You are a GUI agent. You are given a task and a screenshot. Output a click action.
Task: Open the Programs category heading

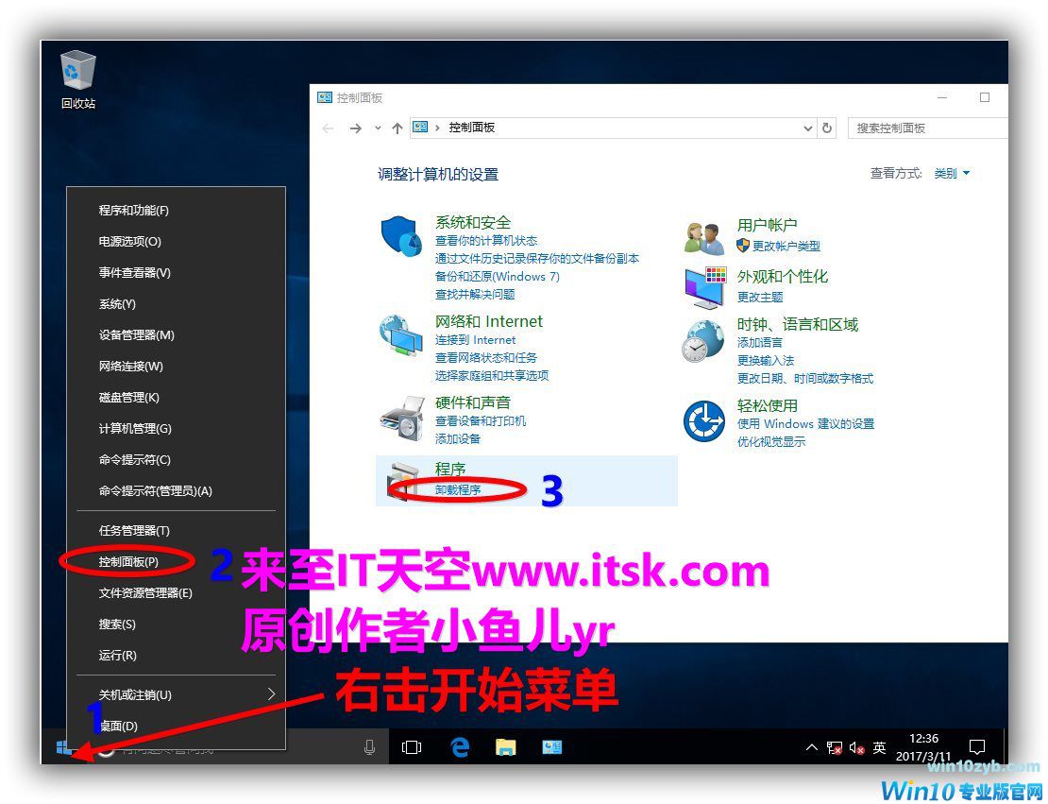[450, 469]
